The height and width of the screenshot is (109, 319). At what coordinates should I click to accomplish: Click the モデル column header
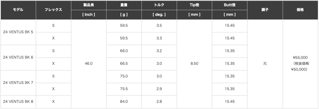(x=18, y=10)
